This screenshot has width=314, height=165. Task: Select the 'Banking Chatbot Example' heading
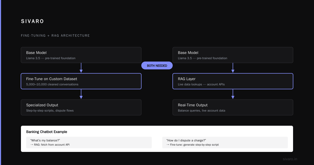(47, 132)
